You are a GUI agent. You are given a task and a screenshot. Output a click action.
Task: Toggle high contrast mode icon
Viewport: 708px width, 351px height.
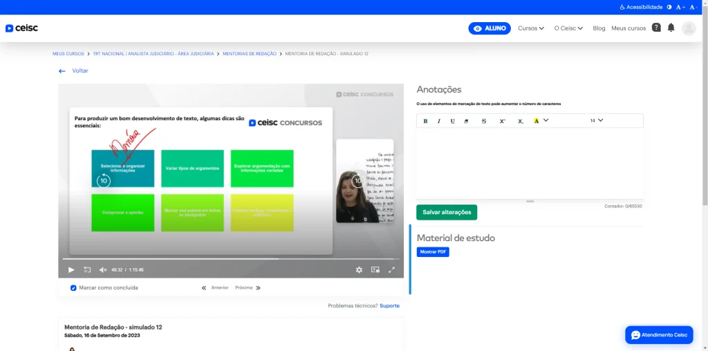669,7
